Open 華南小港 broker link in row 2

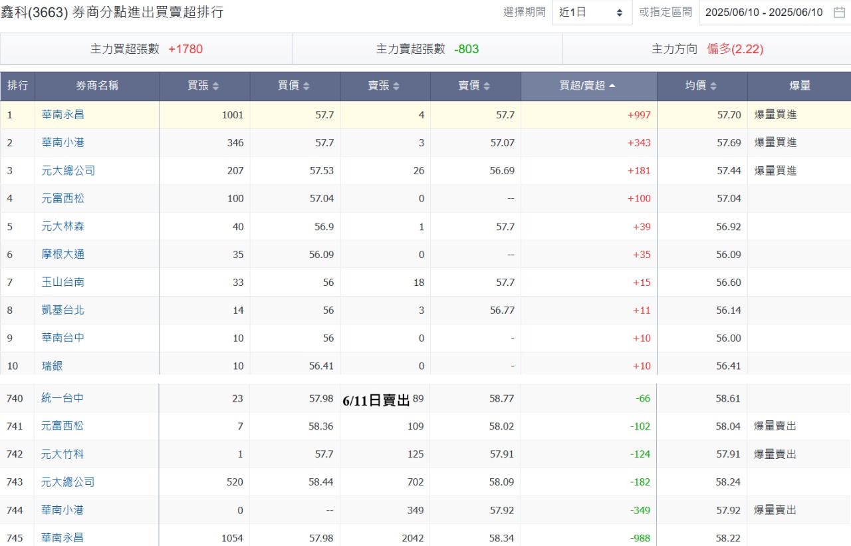point(63,142)
